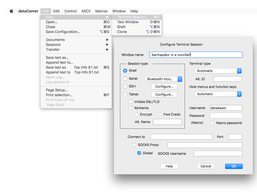Click the File menu

46,11
